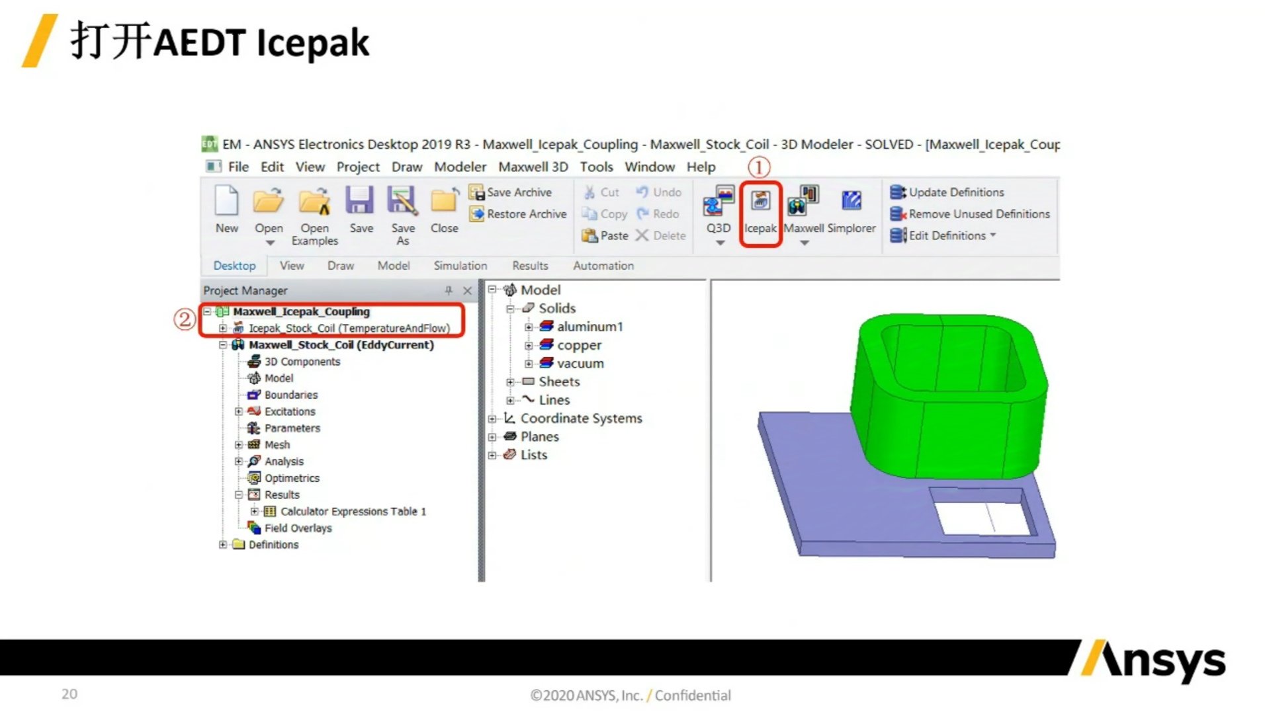Screen dimensions: 1265x714
Task: Open the Q3D dropdown arrow
Action: [720, 243]
